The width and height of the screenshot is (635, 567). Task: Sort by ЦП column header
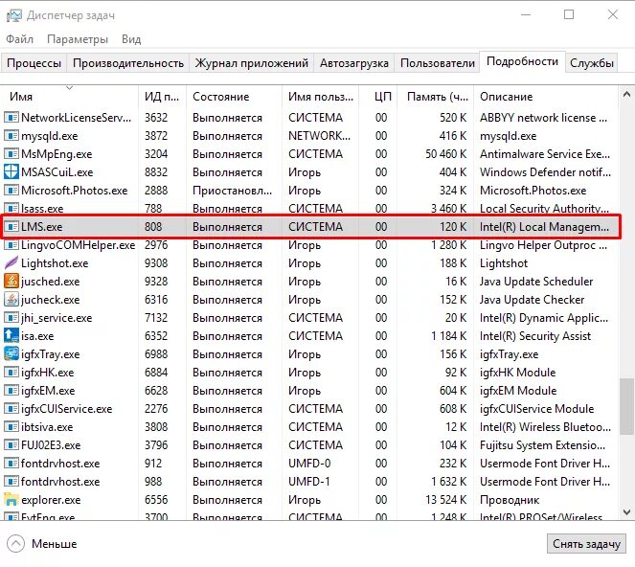tap(378, 97)
